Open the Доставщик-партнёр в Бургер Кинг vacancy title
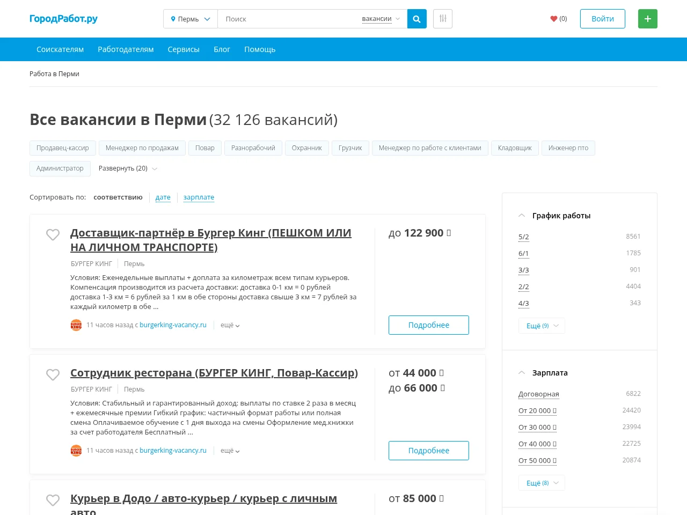The width and height of the screenshot is (687, 515). [x=211, y=240]
